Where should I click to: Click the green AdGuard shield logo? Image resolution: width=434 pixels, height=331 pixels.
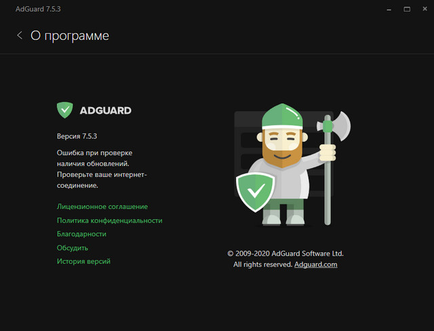[x=64, y=110]
